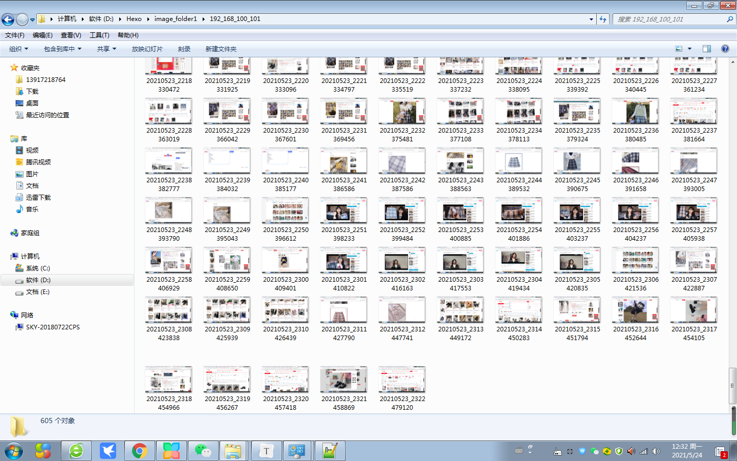The image size is (737, 461).
Task: Open 下载 in favorites
Action: click(32, 91)
